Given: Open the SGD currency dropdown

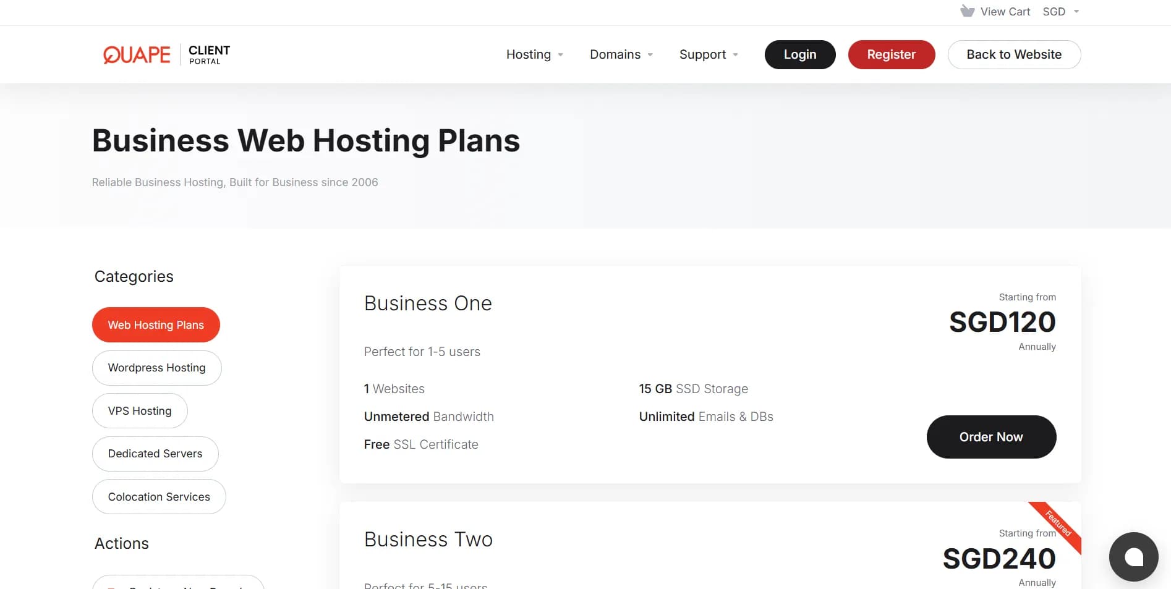Looking at the screenshot, I should pos(1060,12).
